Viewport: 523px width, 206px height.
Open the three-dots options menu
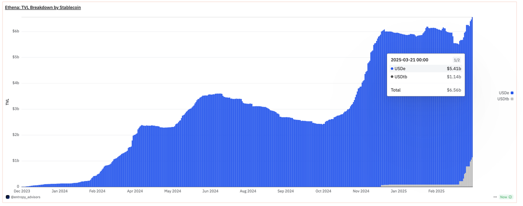coord(496,197)
